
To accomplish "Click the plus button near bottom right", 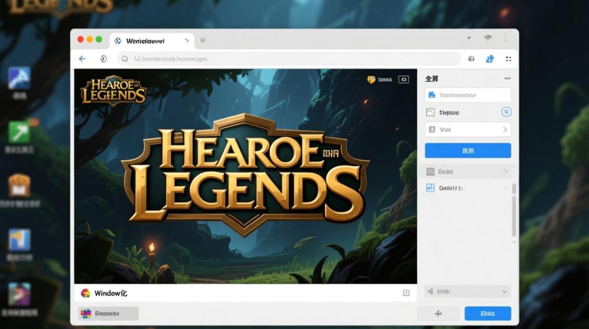I will pyautogui.click(x=438, y=313).
